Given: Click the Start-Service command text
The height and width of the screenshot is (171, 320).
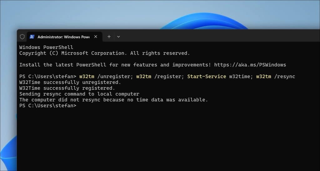Looking at the screenshot, I should pyautogui.click(x=207, y=76).
